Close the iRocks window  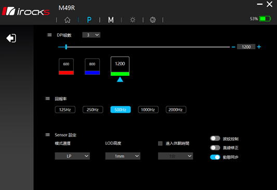pos(269,4)
